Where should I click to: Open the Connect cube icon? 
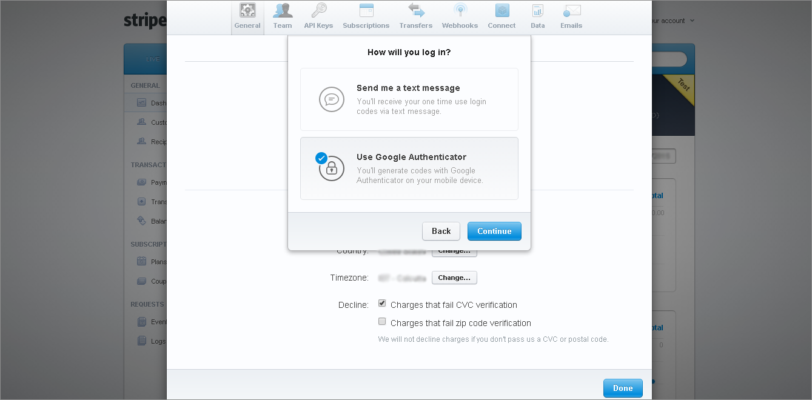502,10
